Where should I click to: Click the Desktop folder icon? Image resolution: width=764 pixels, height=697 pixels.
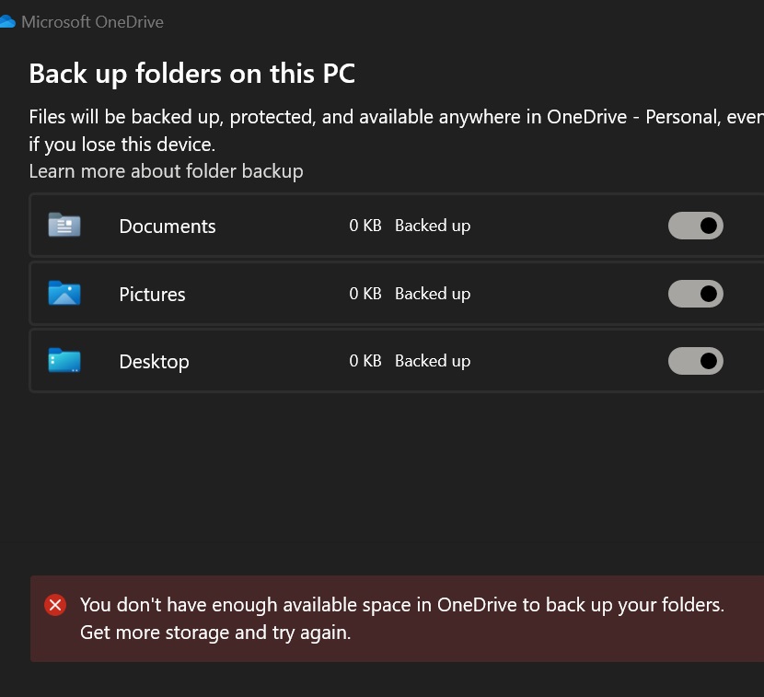coord(64,361)
